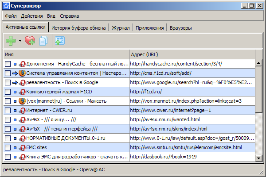266x177 pixels.
Task: Click small square marker in Интернет - CWER.ru row
Action: (15, 111)
